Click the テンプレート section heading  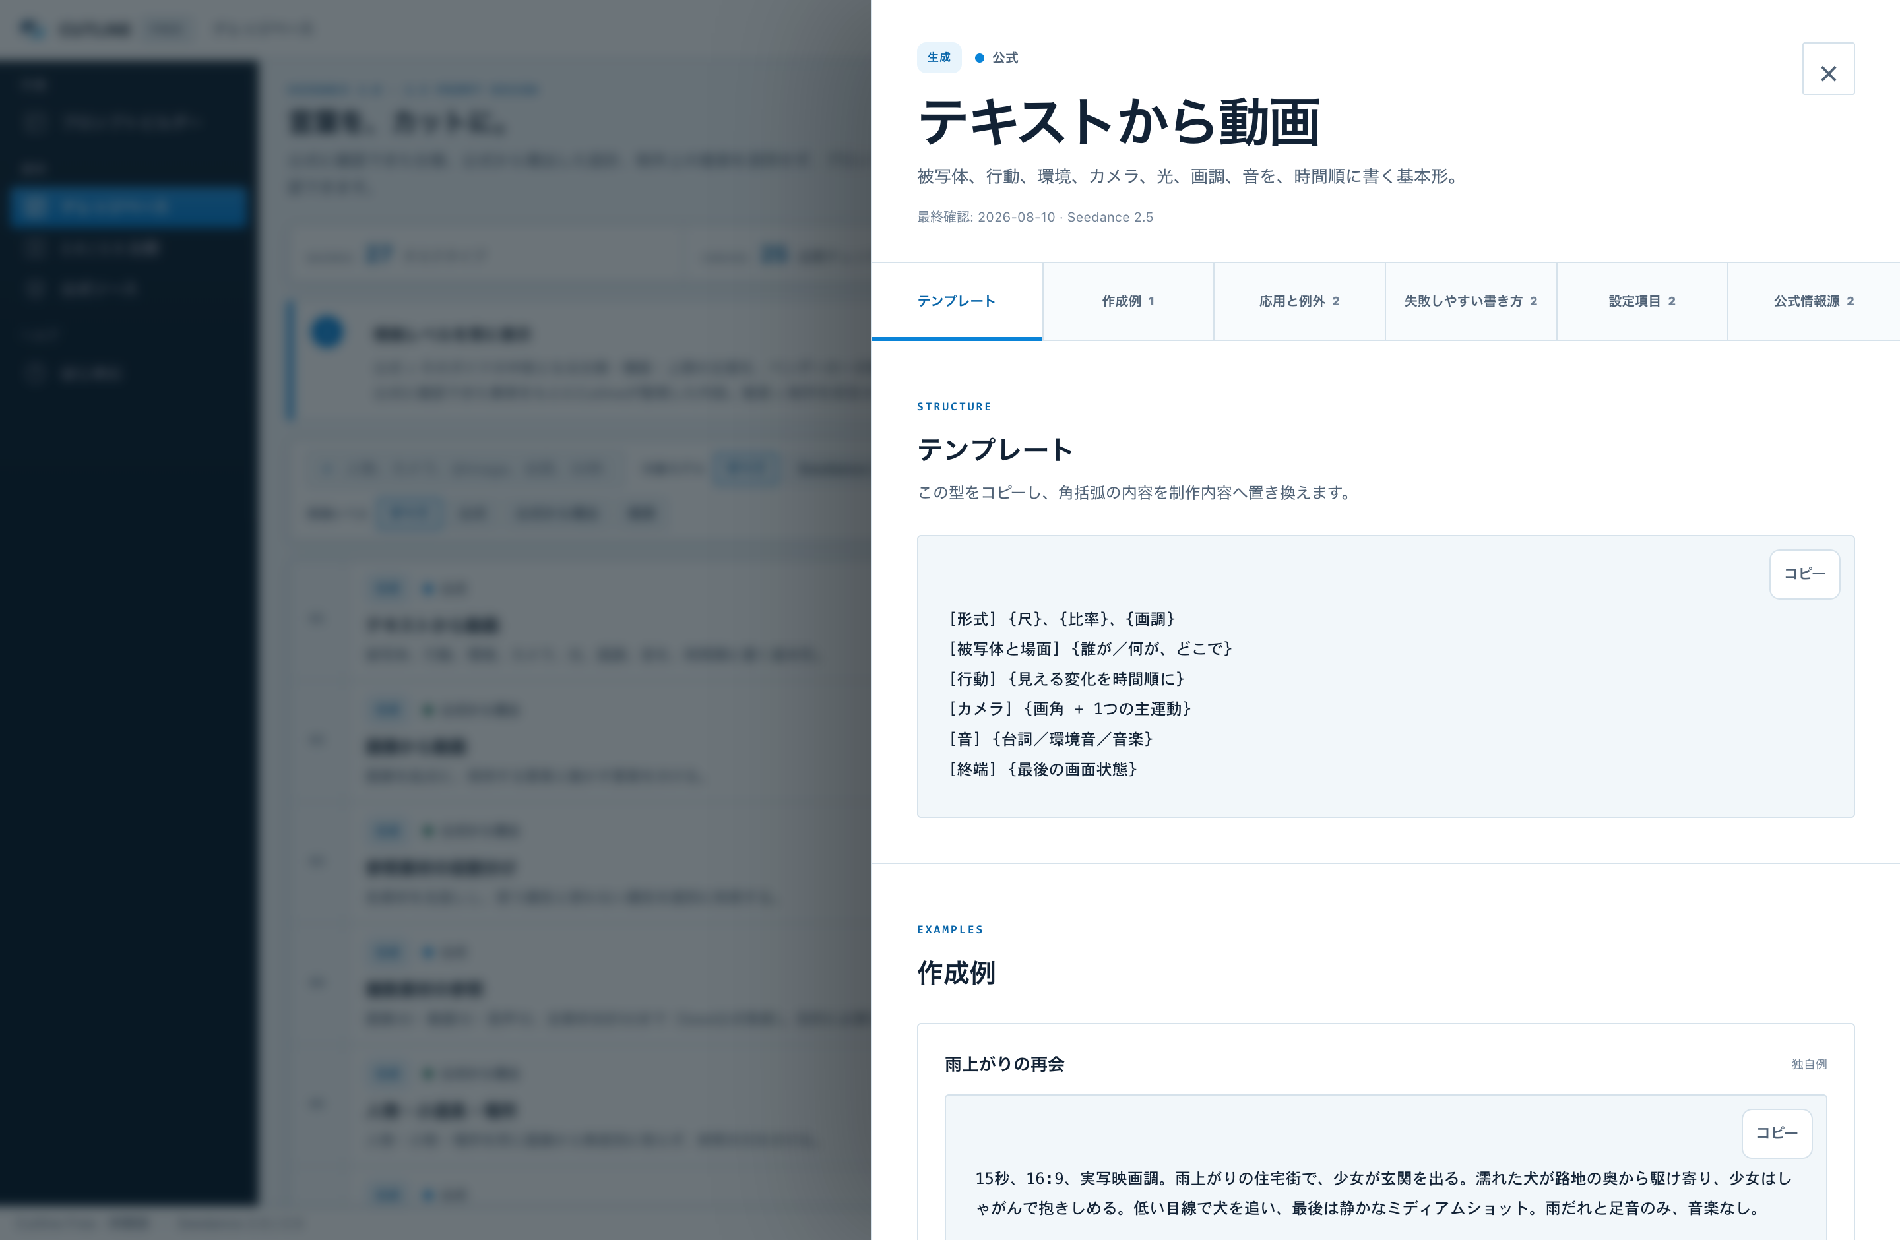point(995,449)
